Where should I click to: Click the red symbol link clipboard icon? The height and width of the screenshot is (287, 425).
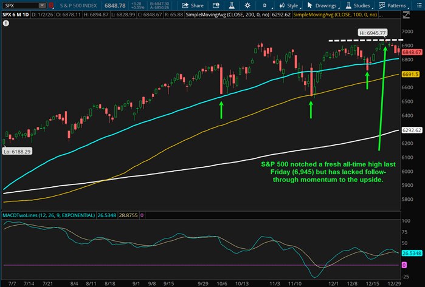51,5
